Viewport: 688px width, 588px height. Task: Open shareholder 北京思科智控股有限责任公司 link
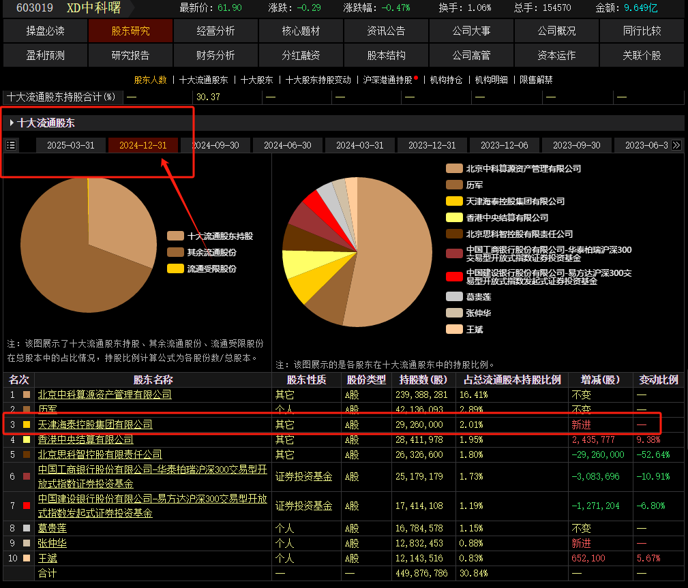pos(100,454)
